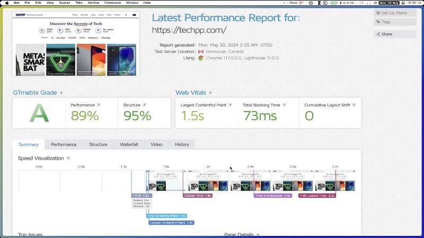424x238 pixels.
Task: Click the Cumulative Layout Shift help icon
Action: (x=354, y=105)
